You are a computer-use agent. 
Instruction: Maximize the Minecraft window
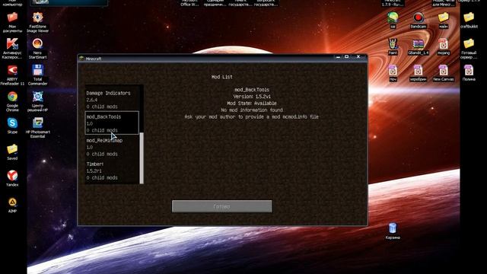(346, 56)
